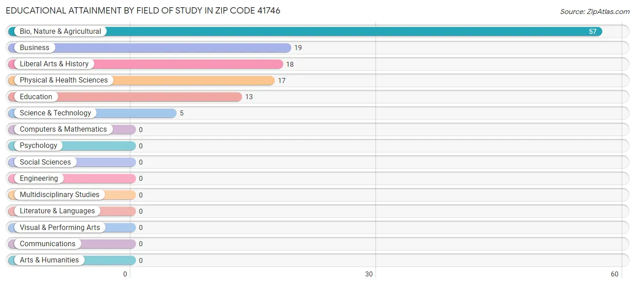This screenshot has width=635, height=285.
Task: Select the Computers & Mathematics label
Action: pos(63,129)
